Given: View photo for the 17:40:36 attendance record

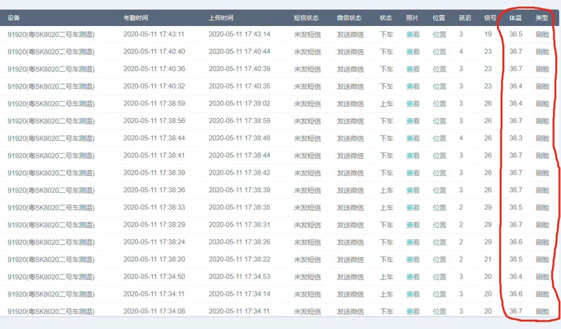Looking at the screenshot, I should coord(412,69).
